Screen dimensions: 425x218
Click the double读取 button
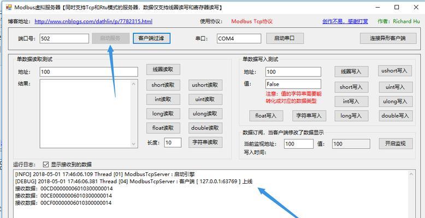[x=205, y=128]
